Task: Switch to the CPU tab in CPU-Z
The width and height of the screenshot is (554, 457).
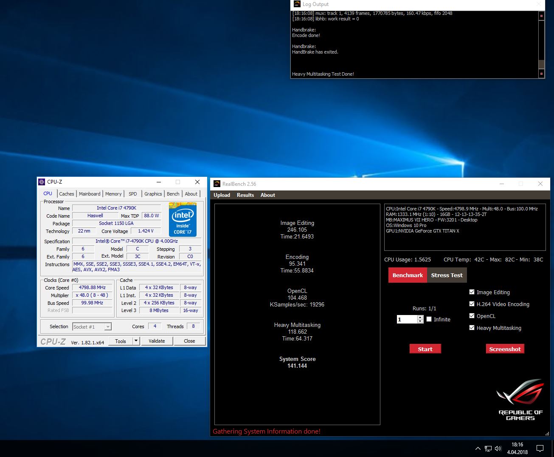Action: (x=48, y=193)
